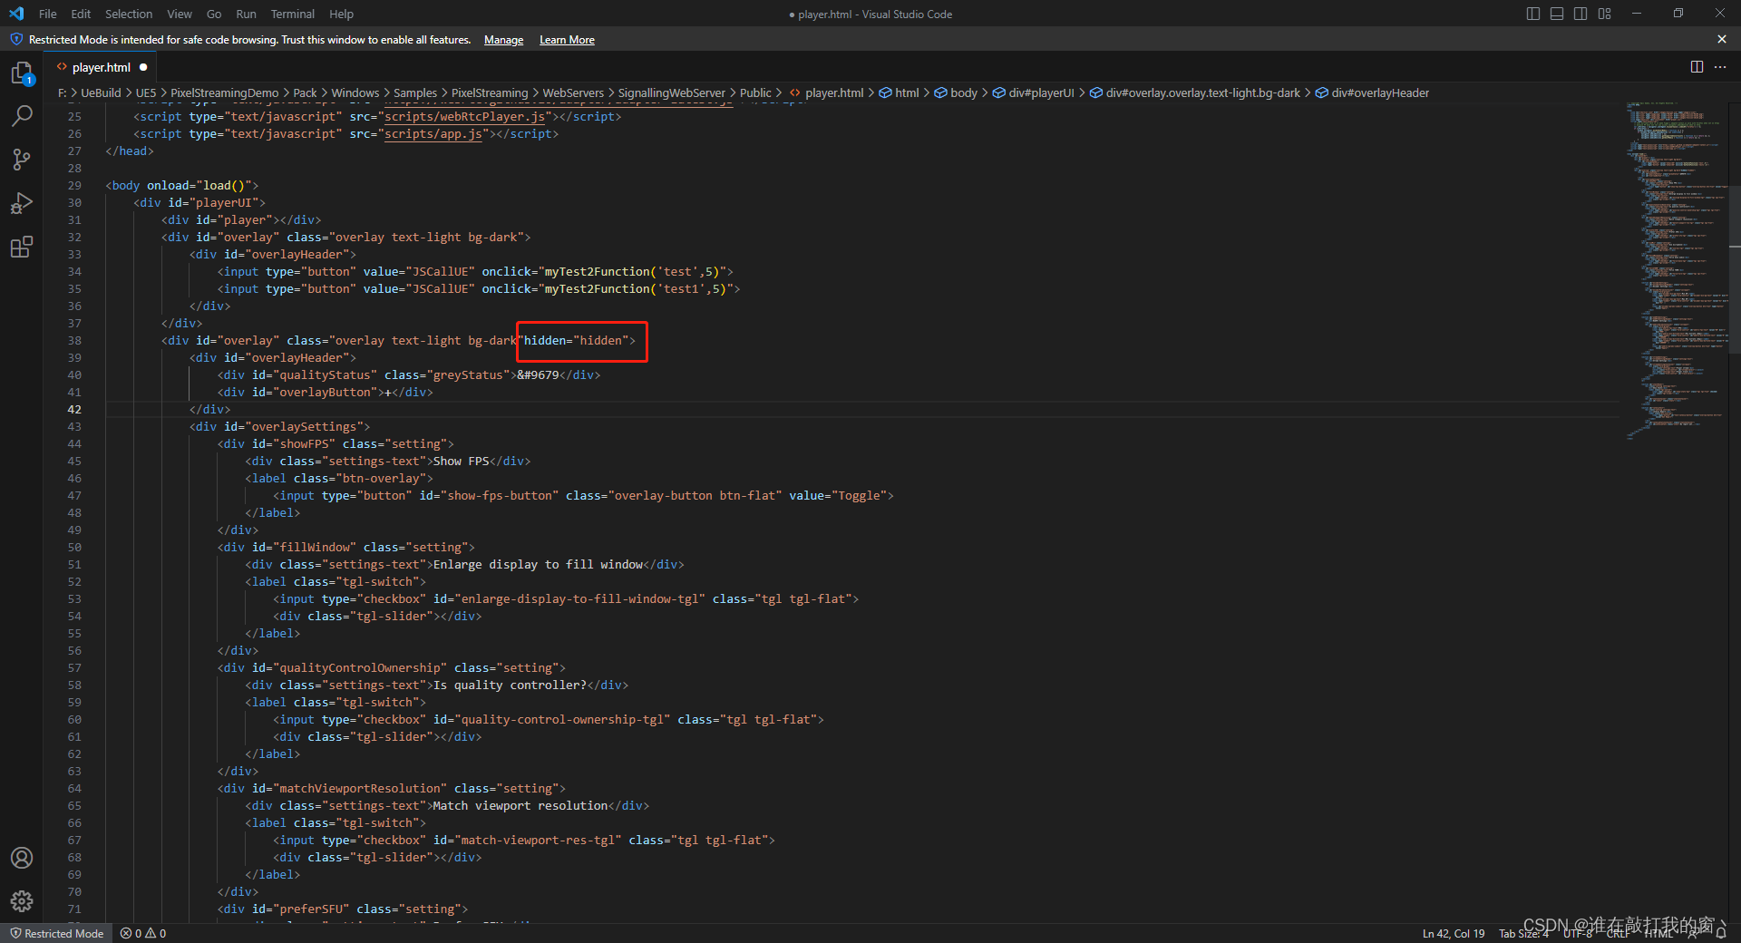The width and height of the screenshot is (1741, 943).
Task: Click the Learn More link
Action: pos(567,40)
